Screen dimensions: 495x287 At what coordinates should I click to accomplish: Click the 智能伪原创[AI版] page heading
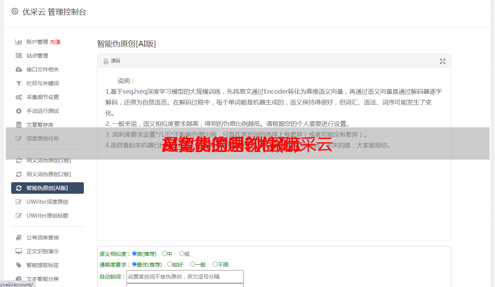click(127, 44)
